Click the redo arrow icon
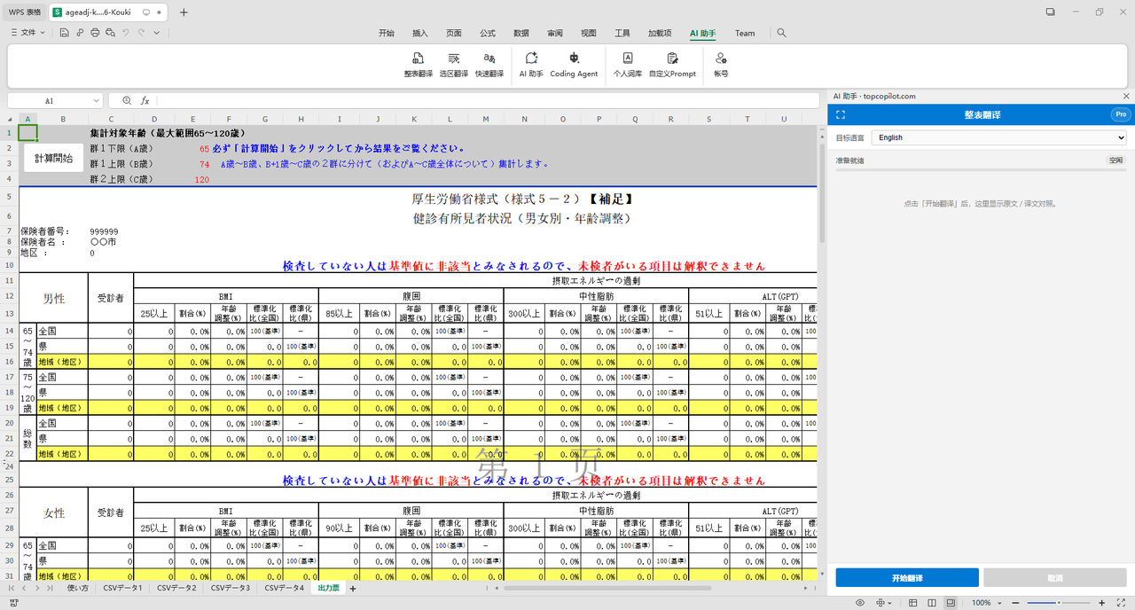The width and height of the screenshot is (1135, 610). click(x=141, y=33)
